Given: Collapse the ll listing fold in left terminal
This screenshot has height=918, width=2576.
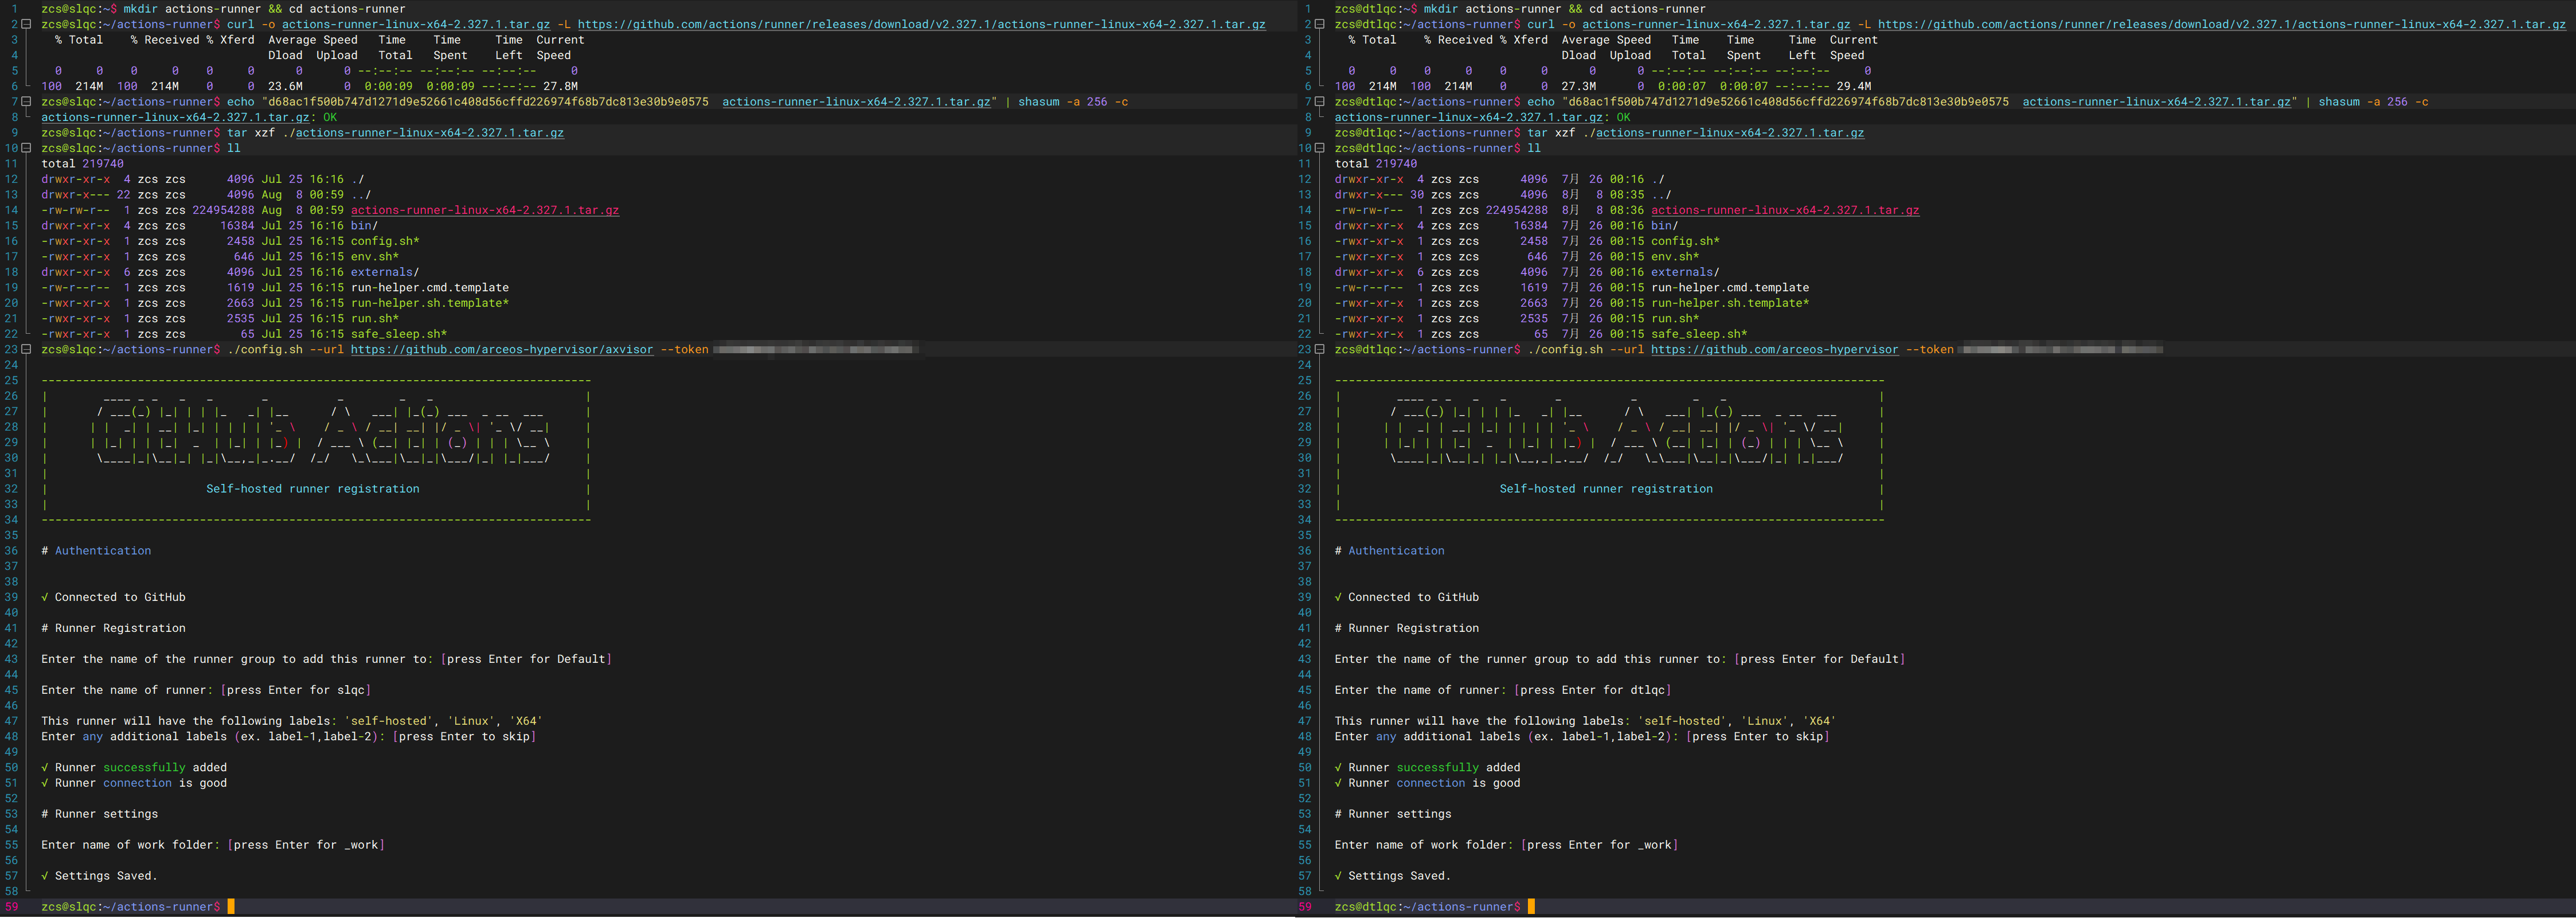Looking at the screenshot, I should click(x=26, y=148).
